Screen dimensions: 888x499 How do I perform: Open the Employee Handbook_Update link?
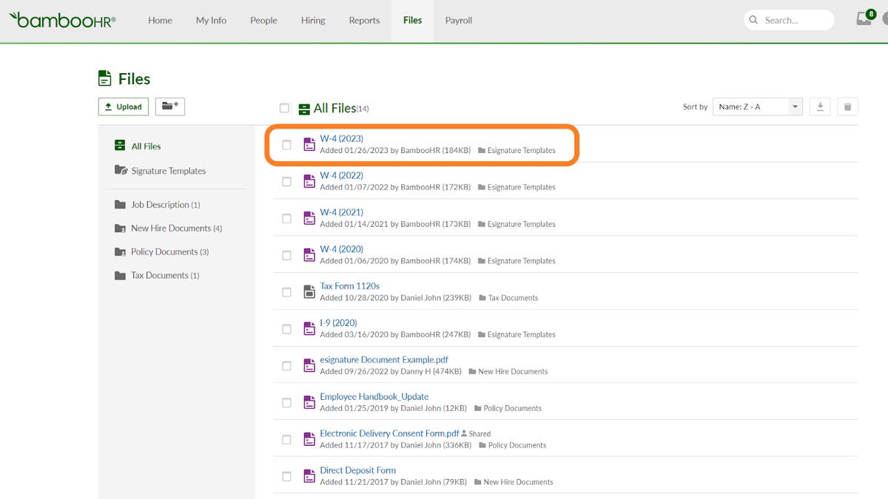[x=374, y=396]
